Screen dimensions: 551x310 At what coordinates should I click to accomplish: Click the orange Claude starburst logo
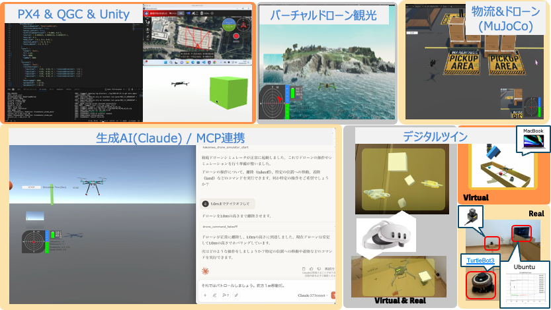(205, 271)
